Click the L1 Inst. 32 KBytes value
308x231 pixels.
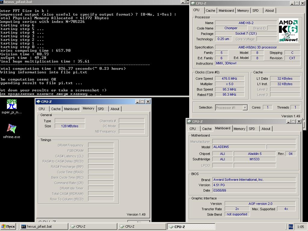pyautogui.click(x=285, y=84)
